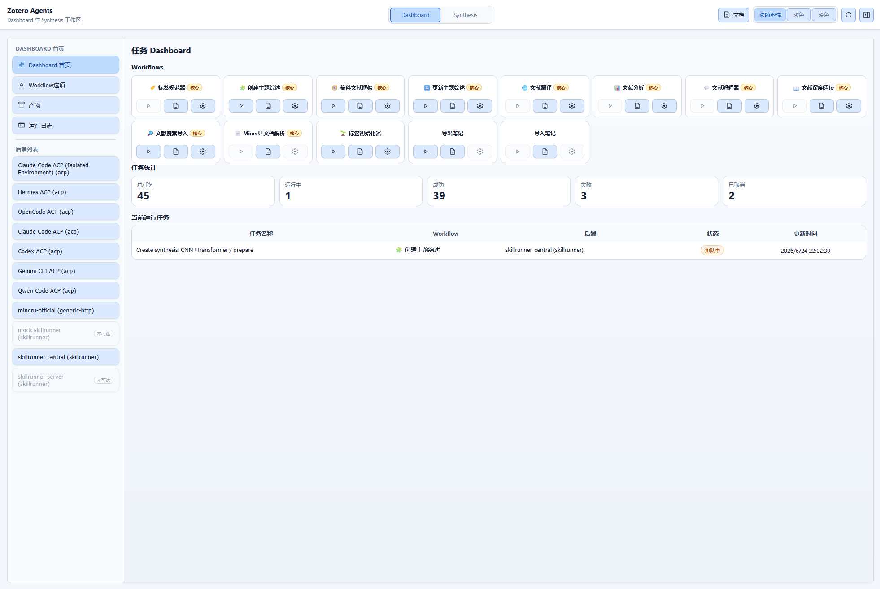Viewport: 880px width, 589px height.
Task: Click the running task row Create synthesis: CNN+Transformer
Action: coord(498,250)
